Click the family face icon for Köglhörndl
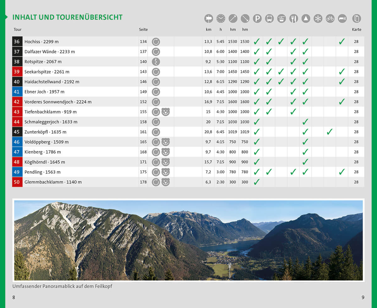 pyautogui.click(x=166, y=162)
